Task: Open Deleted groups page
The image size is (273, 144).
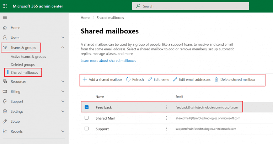Action: point(23,65)
